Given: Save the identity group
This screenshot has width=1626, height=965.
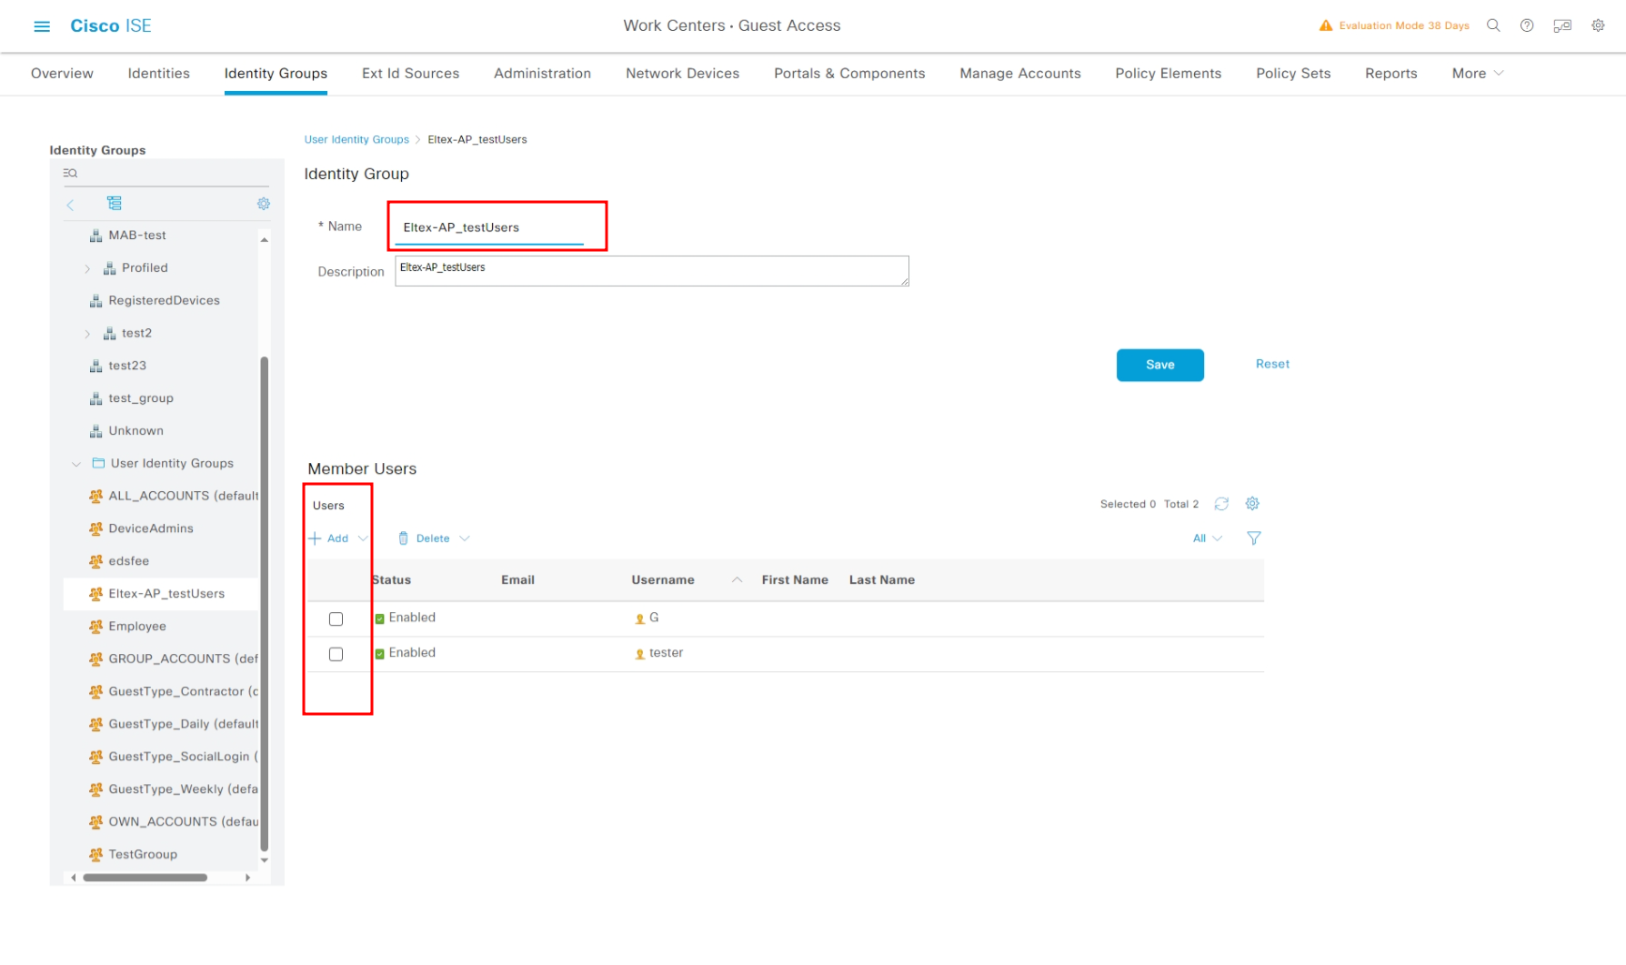Looking at the screenshot, I should (x=1160, y=365).
